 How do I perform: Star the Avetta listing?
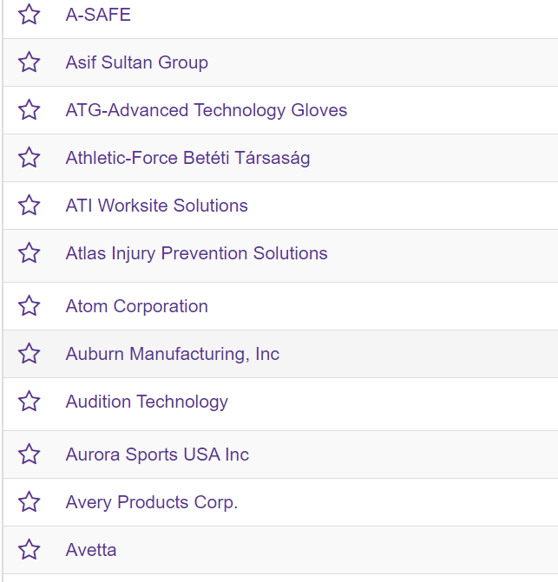click(29, 550)
